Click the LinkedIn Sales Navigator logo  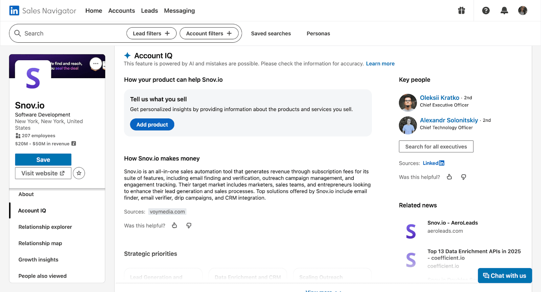click(x=43, y=10)
